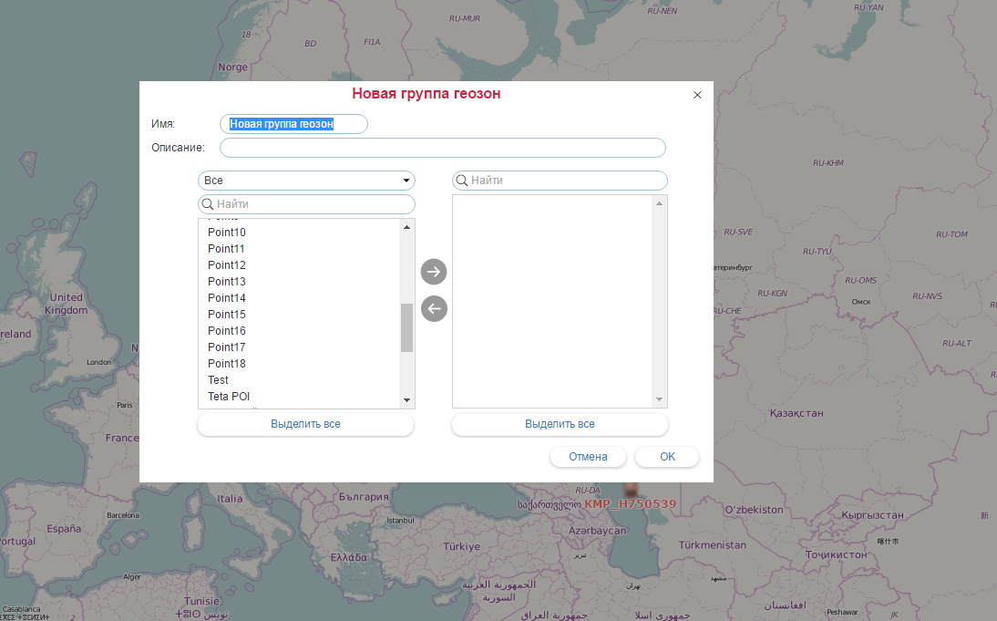The image size is (997, 621).
Task: Click search magnifier icon in right list
Action: tap(462, 181)
